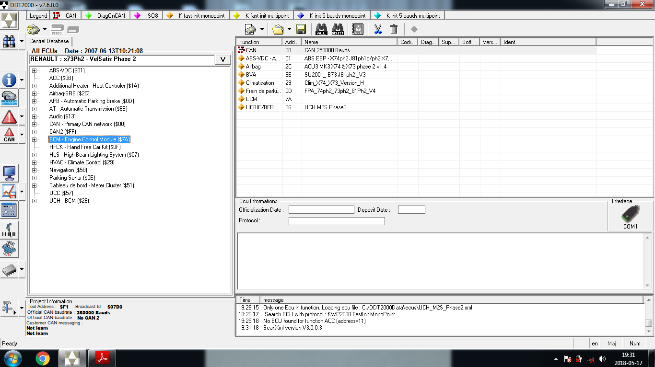The height and width of the screenshot is (367, 655).
Task: Click the K fast-init multipoint legend tab
Action: tap(261, 15)
